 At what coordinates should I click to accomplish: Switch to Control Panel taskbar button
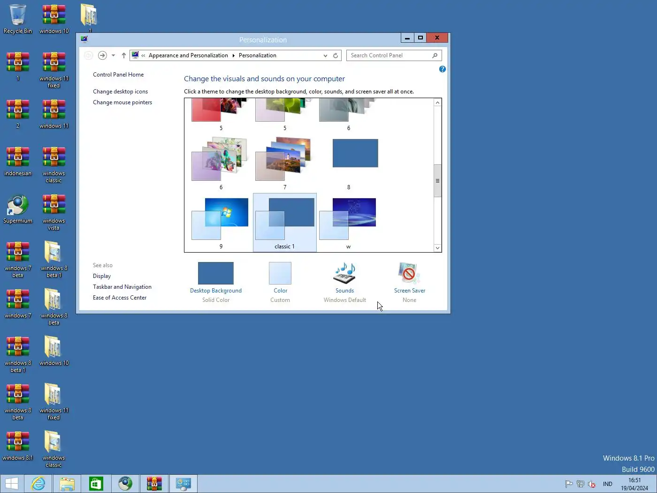click(x=183, y=484)
